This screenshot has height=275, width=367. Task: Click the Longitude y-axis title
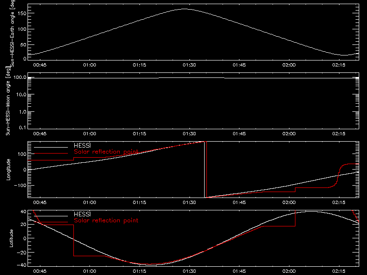pos(8,170)
